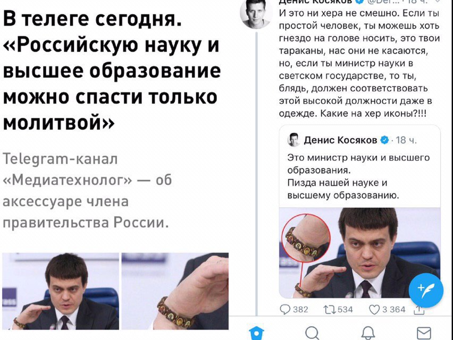Compose a new tweet with the floating feather button
Viewport: 453px width, 340px height.
[x=426, y=290]
